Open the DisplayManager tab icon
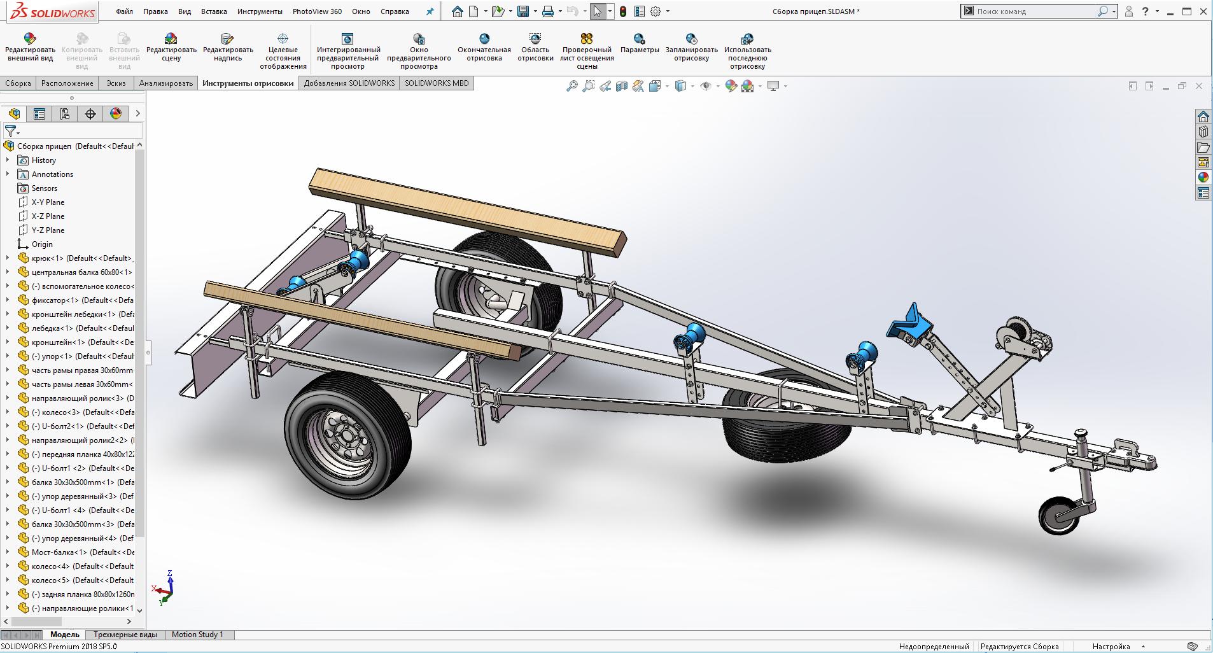The image size is (1213, 653). coord(116,114)
